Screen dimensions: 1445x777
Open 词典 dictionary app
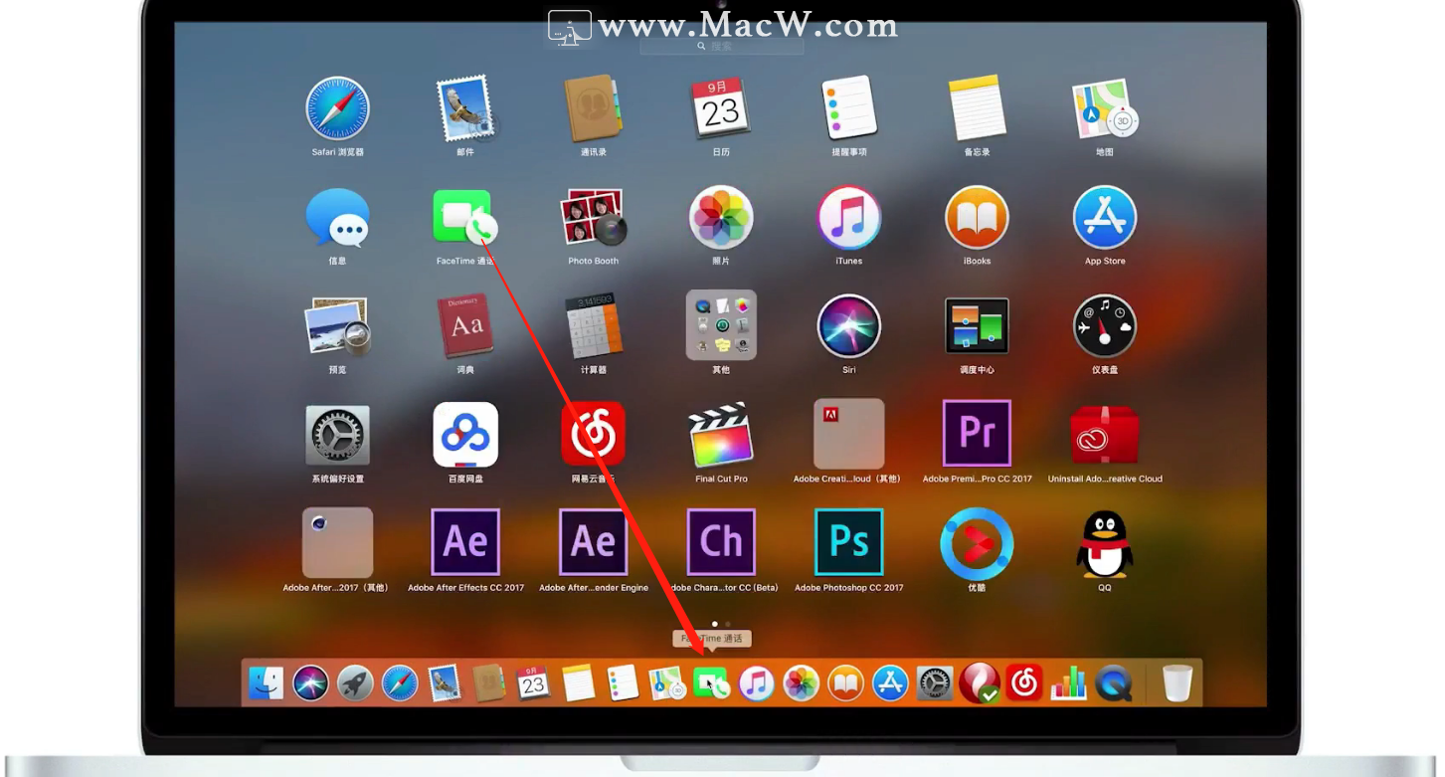point(465,326)
